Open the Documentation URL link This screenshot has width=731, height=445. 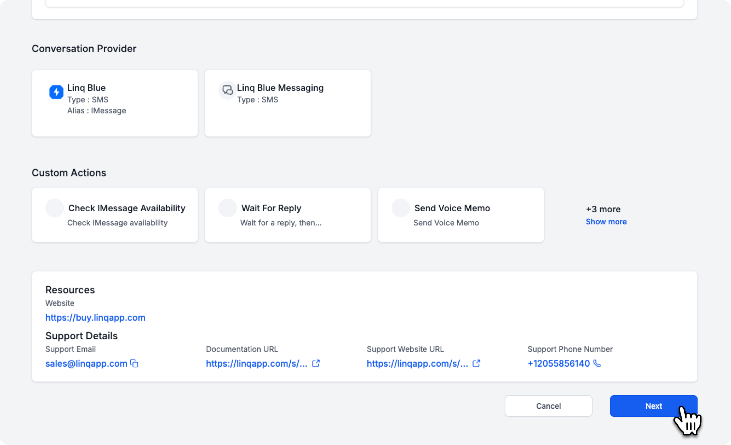tap(256, 364)
